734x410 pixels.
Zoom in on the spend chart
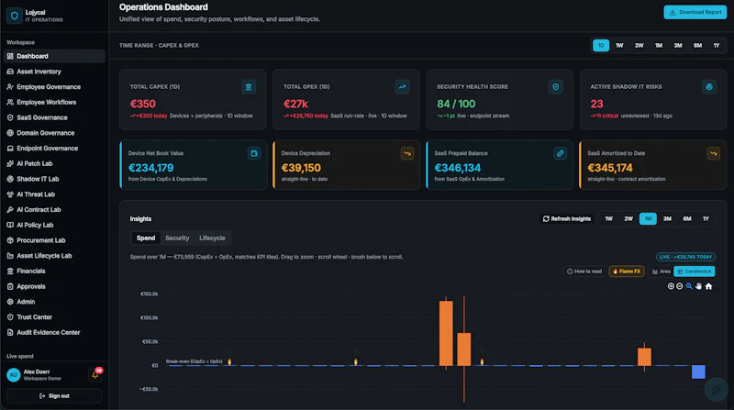coord(671,286)
